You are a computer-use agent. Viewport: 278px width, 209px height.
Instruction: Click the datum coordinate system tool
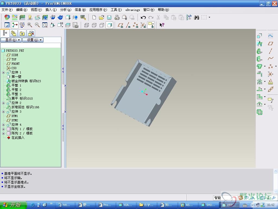coord(270,74)
